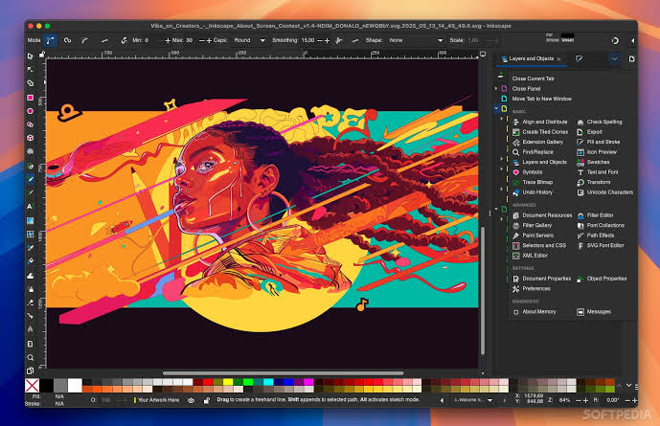Image resolution: width=660 pixels, height=426 pixels.
Task: Pick the magenta palette swatch
Action: click(x=308, y=382)
